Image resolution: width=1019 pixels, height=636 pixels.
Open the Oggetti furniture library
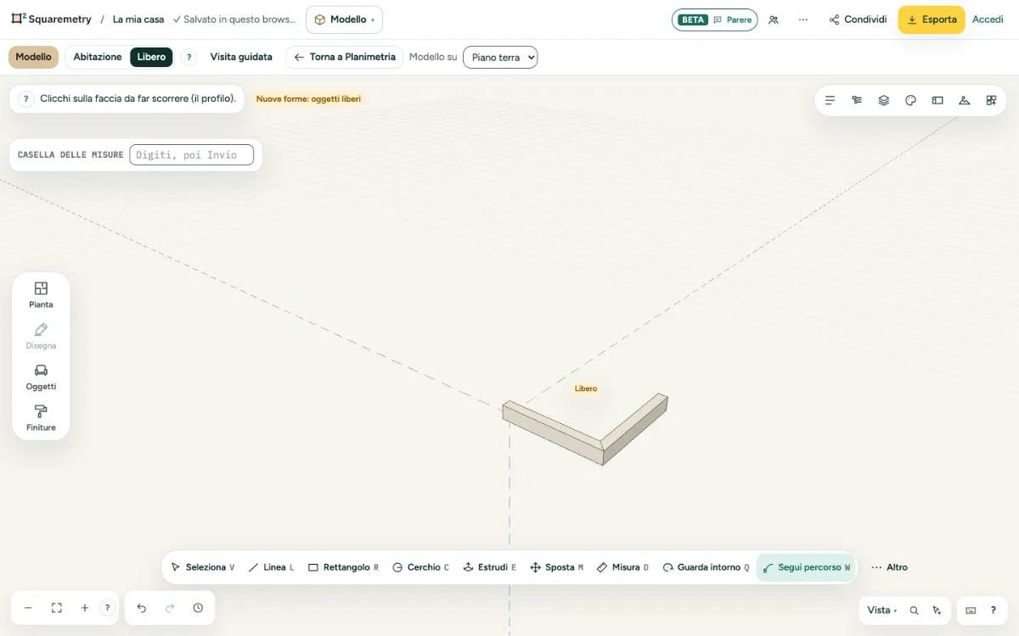coord(41,377)
